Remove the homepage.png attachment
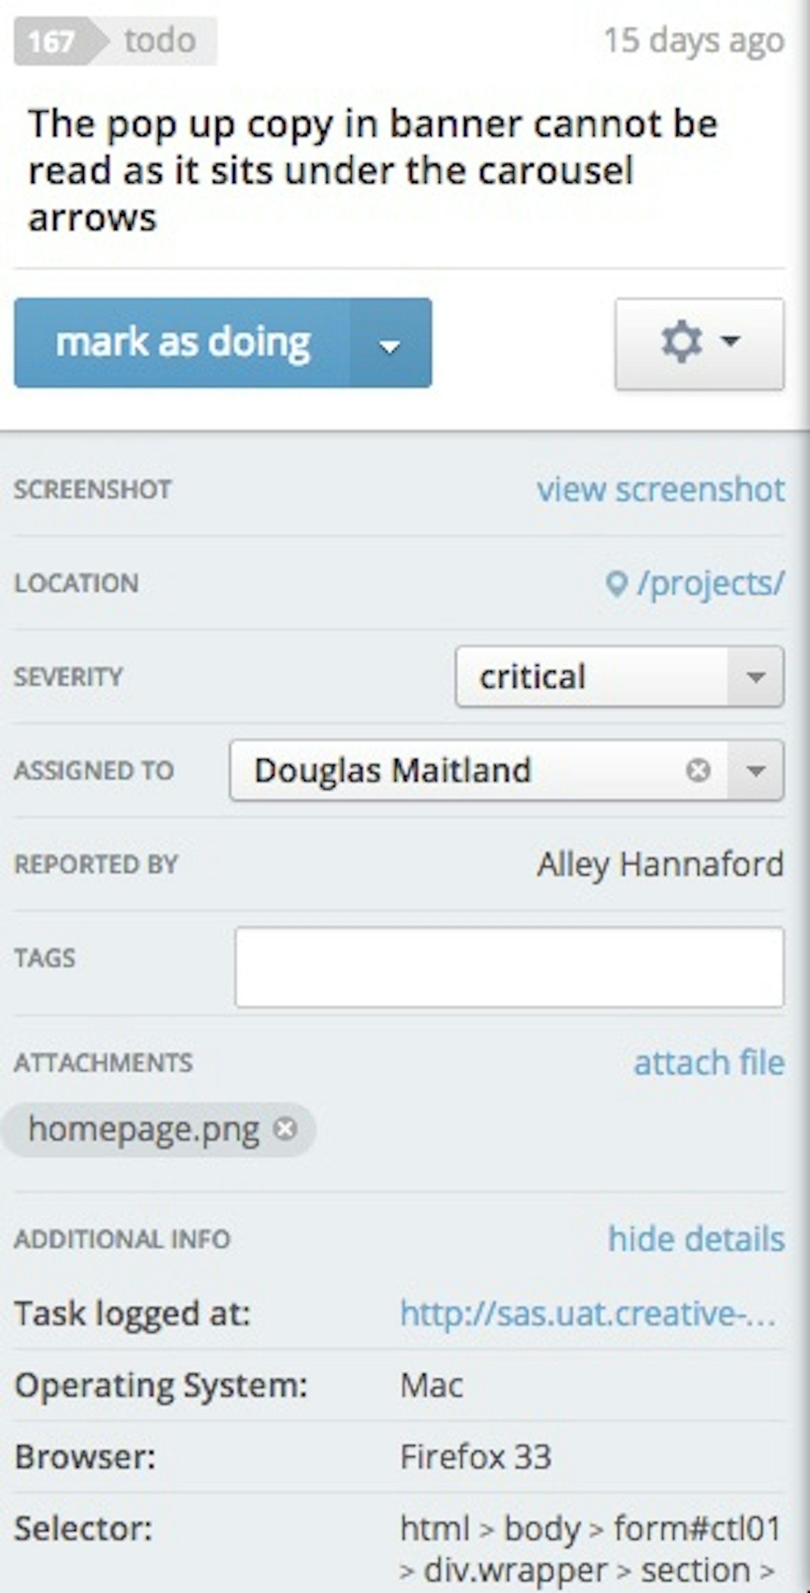Screen dimensions: 810x1593 click(286, 1128)
